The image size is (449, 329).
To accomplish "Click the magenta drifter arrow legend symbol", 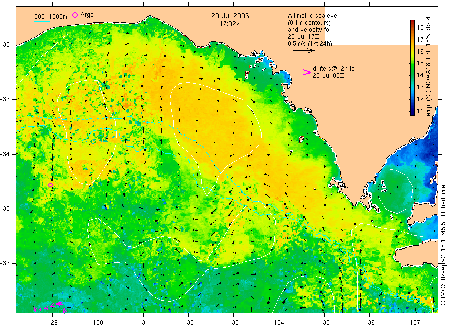I will tap(307, 72).
